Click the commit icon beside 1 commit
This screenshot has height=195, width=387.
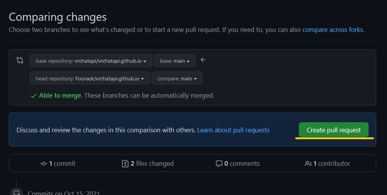coord(43,163)
